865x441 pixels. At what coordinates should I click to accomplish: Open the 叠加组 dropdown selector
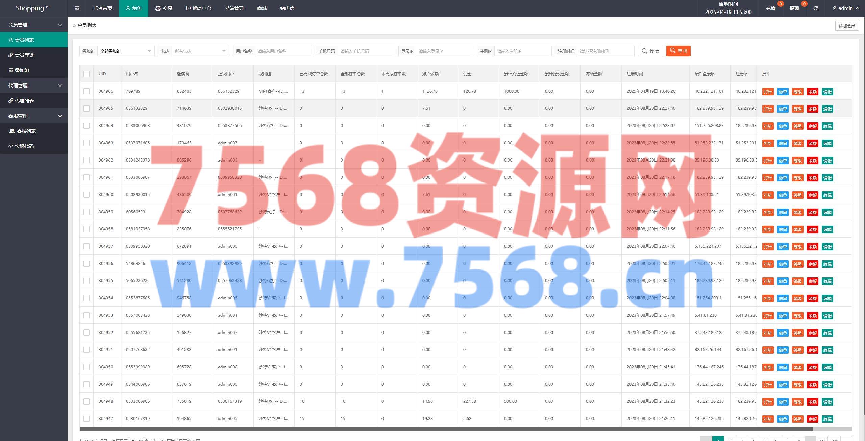coord(125,51)
